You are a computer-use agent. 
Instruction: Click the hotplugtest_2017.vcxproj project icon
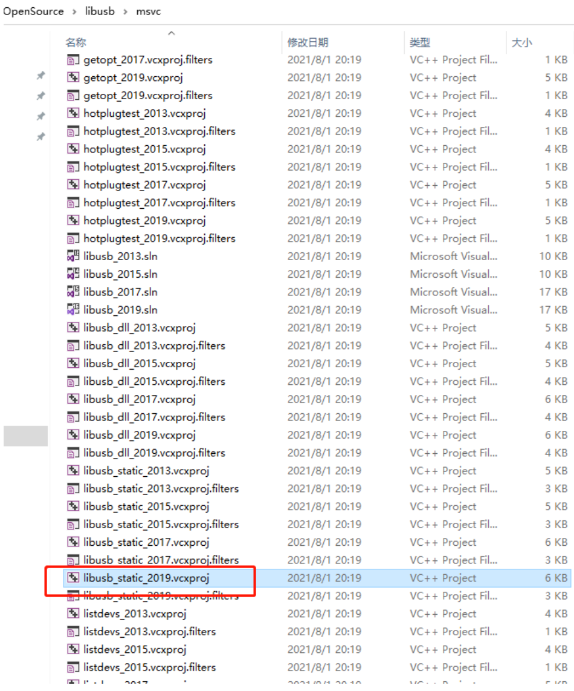pyautogui.click(x=73, y=185)
